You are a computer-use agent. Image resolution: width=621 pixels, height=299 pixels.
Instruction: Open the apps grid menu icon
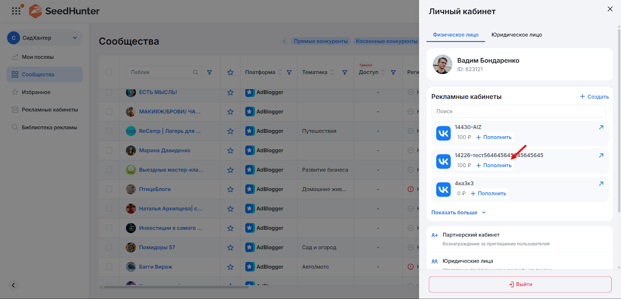(x=16, y=11)
